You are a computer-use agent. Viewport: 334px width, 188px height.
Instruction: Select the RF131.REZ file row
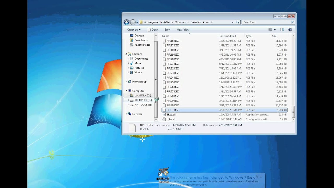(x=224, y=110)
